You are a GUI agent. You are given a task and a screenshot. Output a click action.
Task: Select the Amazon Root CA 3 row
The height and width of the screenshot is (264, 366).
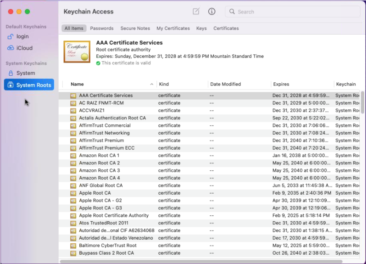point(209,170)
